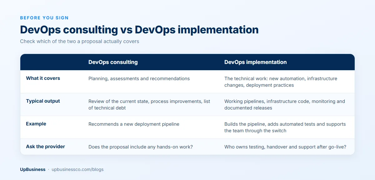Select the 'Ask the provider' row label

[45, 147]
